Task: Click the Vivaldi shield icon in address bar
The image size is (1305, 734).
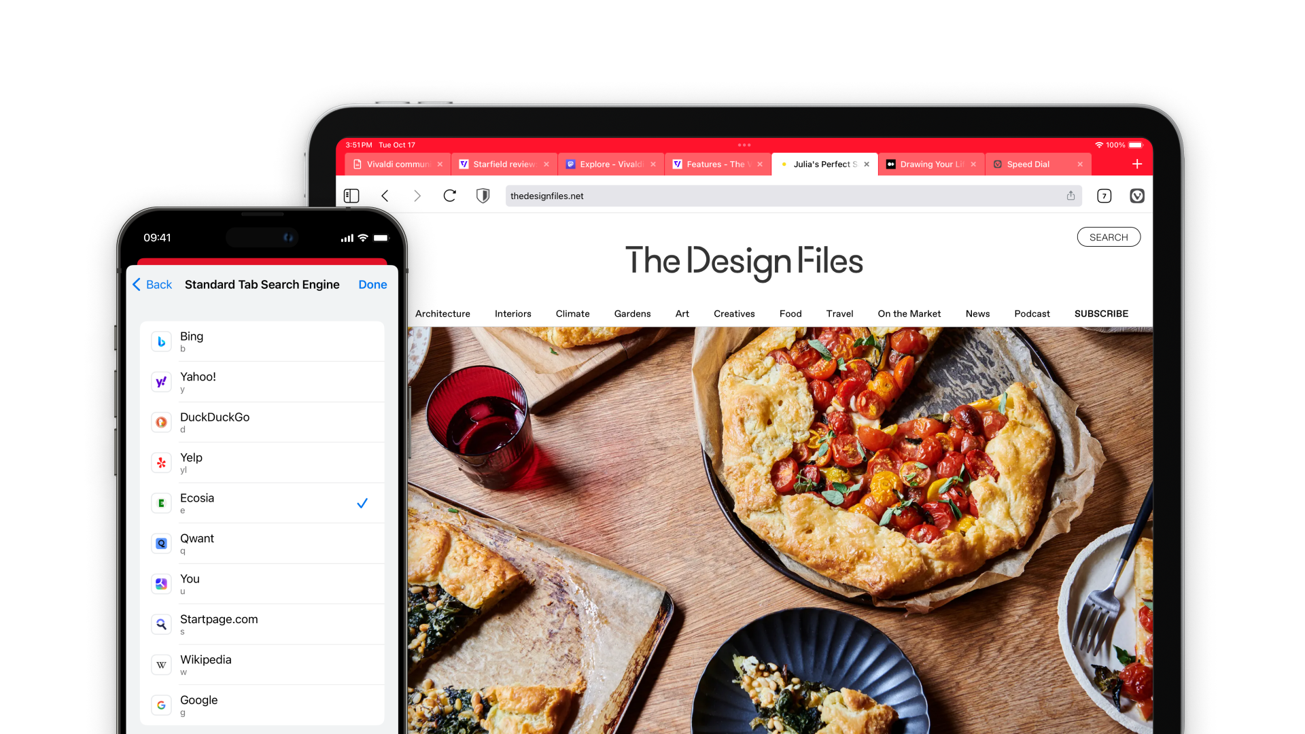Action: (483, 195)
